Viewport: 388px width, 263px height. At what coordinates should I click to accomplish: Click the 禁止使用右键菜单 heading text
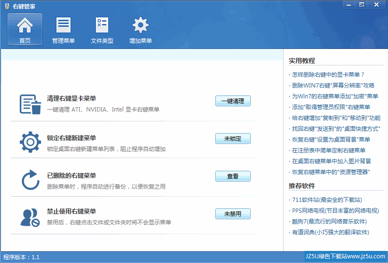[71, 211]
